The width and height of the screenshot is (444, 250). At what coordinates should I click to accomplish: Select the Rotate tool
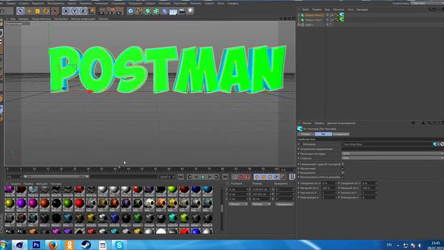click(x=46, y=11)
